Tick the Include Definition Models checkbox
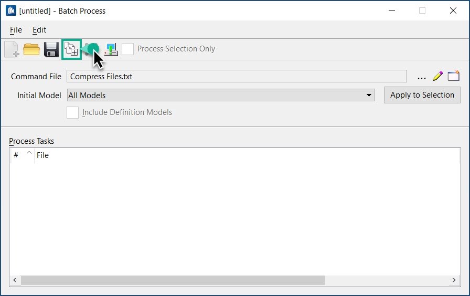This screenshot has height=296, width=470. coord(72,112)
